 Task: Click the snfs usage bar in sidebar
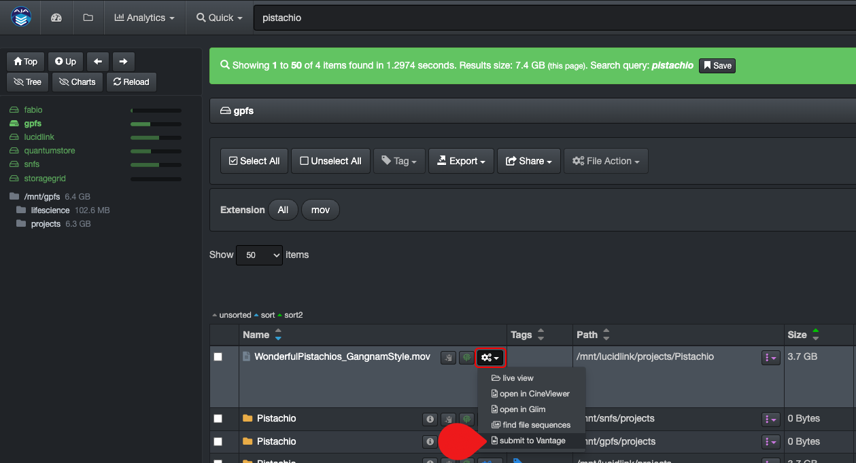(x=156, y=164)
